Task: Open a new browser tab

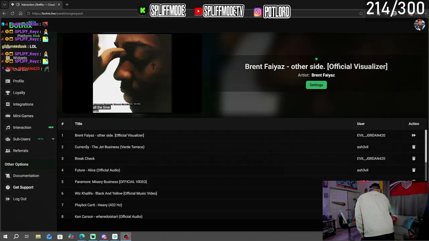Action: pos(67,4)
